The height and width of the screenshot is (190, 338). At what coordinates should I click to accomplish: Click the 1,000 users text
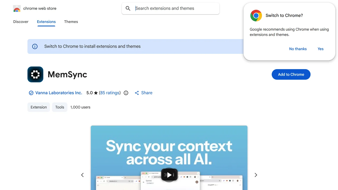click(x=80, y=107)
